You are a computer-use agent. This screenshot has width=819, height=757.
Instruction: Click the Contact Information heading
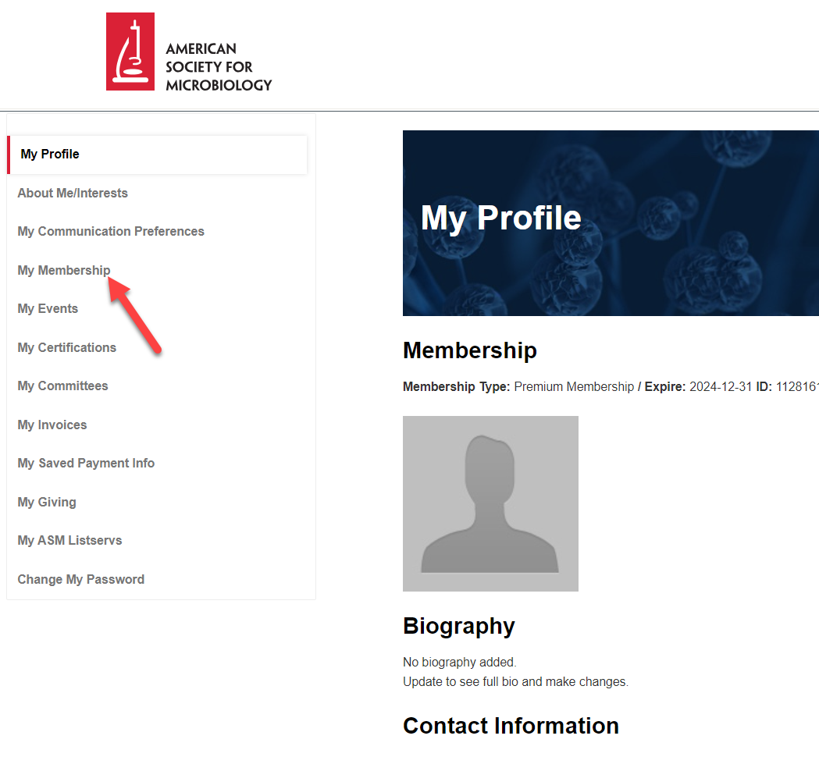click(511, 726)
